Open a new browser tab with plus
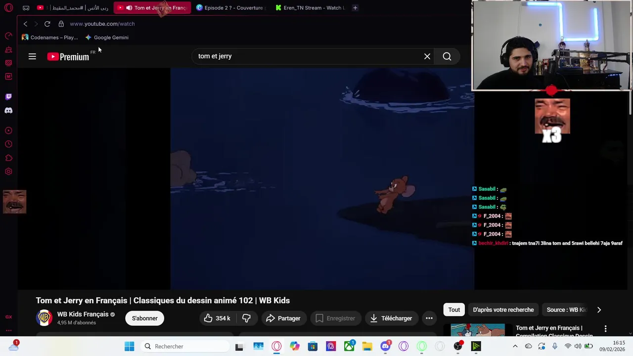This screenshot has height=356, width=633. 355,8
